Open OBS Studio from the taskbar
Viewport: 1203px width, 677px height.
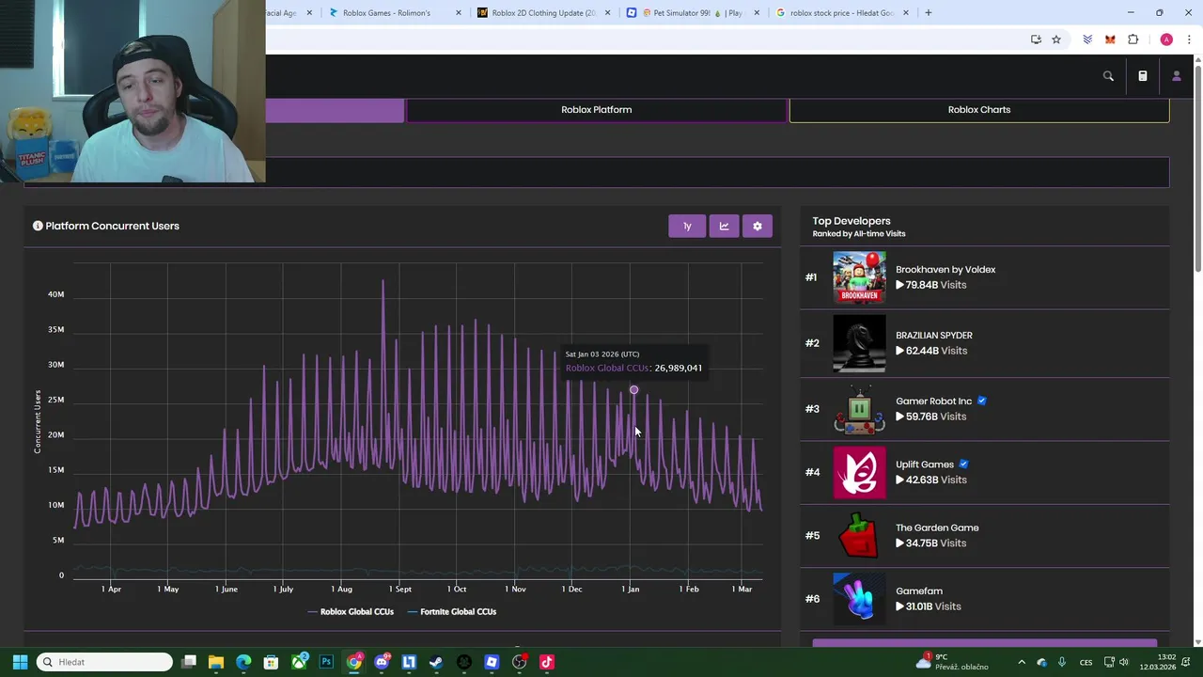[x=519, y=662]
